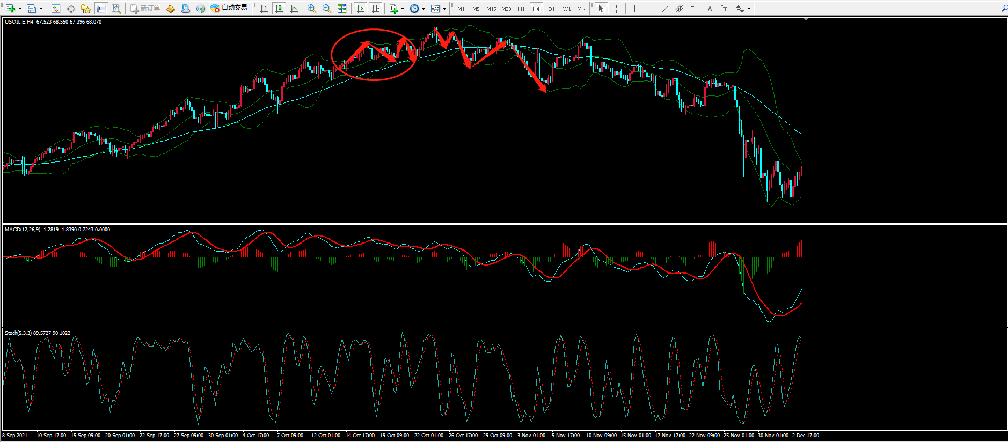The image size is (1008, 442).
Task: Expand the Indicators list dropdown arrow
Action: (x=403, y=9)
